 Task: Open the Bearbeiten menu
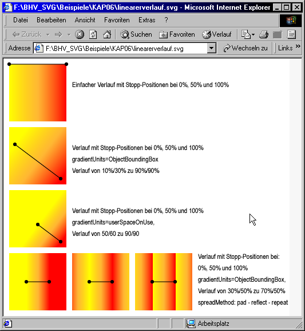point(52,20)
